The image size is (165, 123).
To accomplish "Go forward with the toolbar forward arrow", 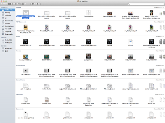I will coord(5,4).
